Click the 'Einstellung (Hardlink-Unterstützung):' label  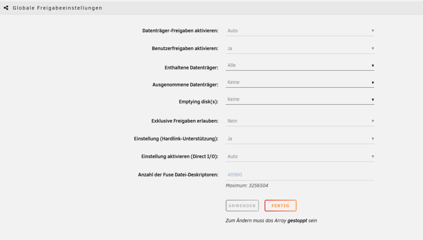point(176,139)
